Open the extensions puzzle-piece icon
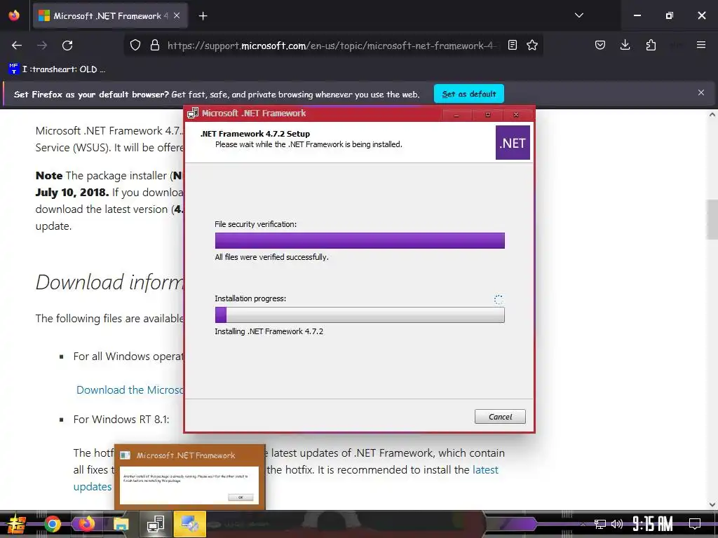718x538 pixels. pos(651,46)
